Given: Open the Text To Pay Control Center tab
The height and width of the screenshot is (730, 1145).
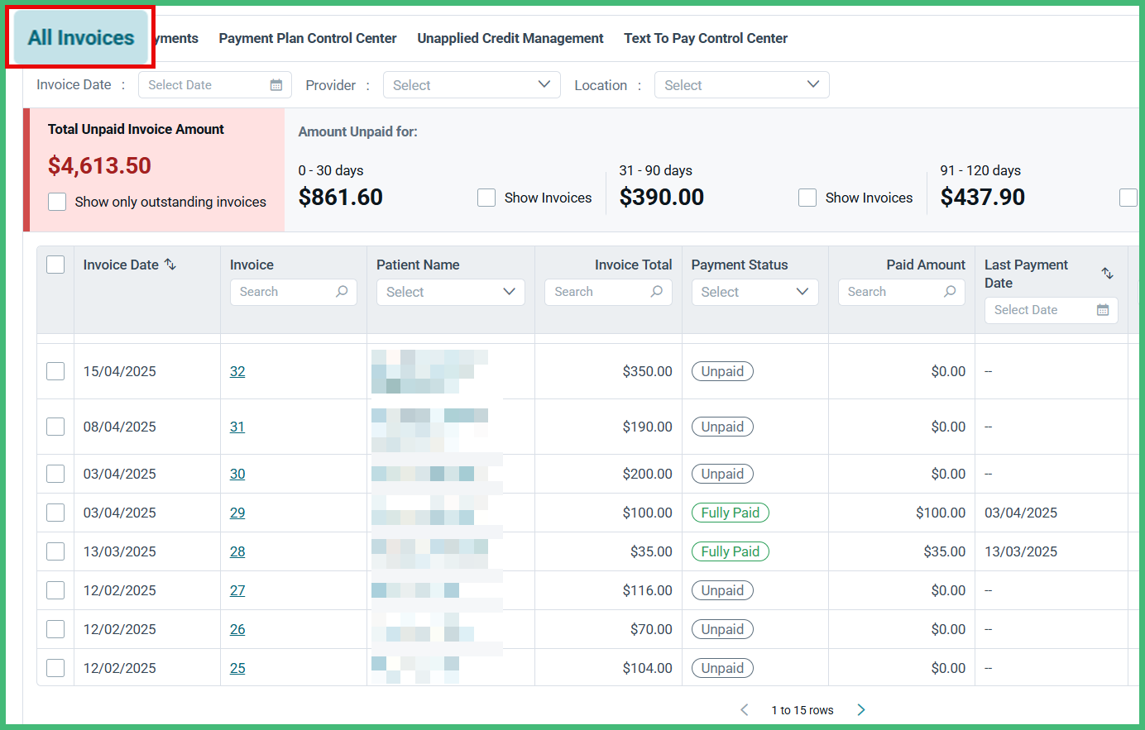Looking at the screenshot, I should tap(705, 38).
